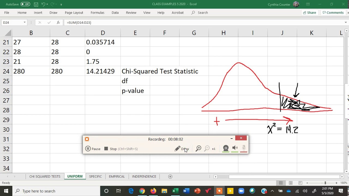The width and height of the screenshot is (349, 196).
Task: Open the Customize Quick Access Toolbar dropdown
Action: click(61, 4)
